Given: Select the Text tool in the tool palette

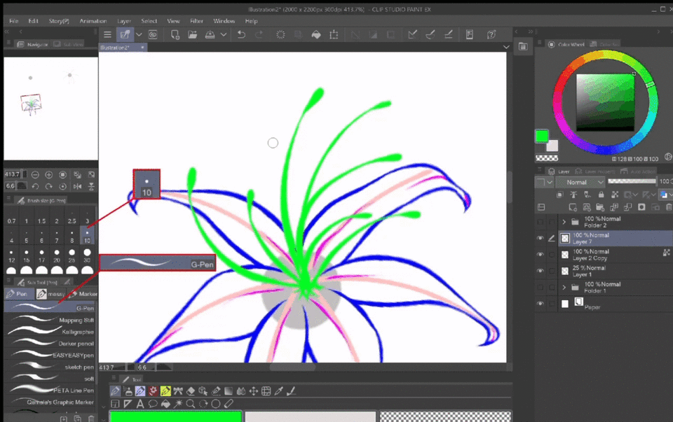Looking at the screenshot, I should (140, 404).
